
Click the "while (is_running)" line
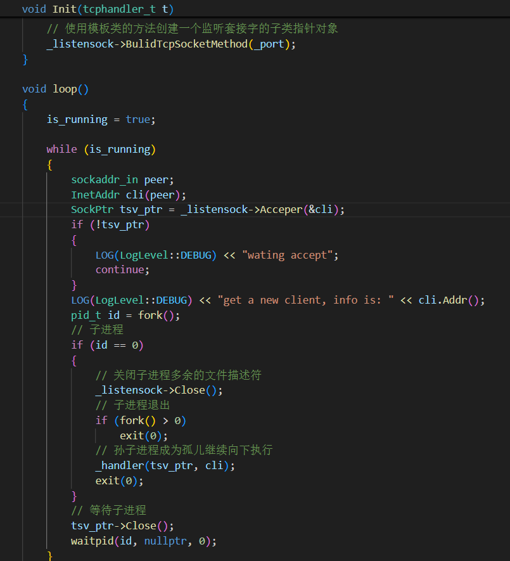101,149
